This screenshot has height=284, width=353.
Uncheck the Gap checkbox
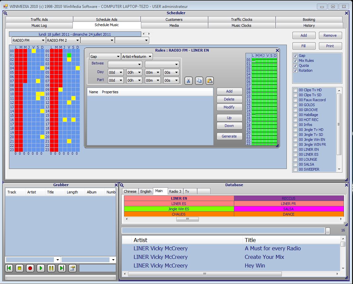(x=295, y=56)
